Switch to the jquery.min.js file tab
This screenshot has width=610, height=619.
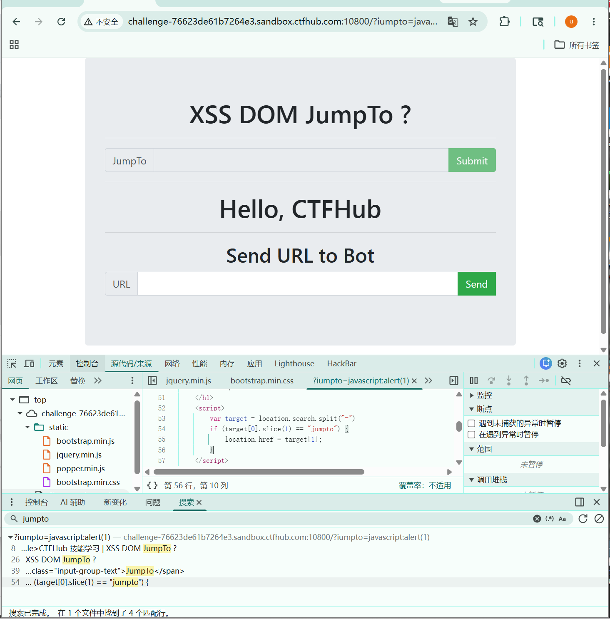189,380
